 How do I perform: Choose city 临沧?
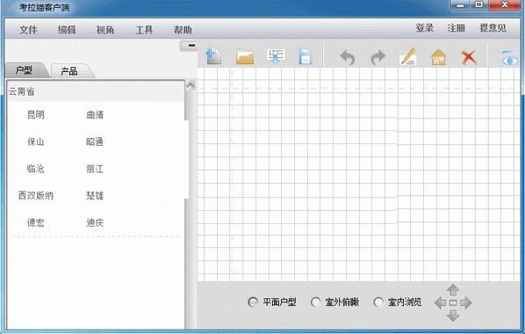[x=35, y=169]
